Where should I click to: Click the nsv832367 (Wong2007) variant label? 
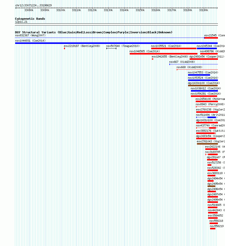point(30,36)
